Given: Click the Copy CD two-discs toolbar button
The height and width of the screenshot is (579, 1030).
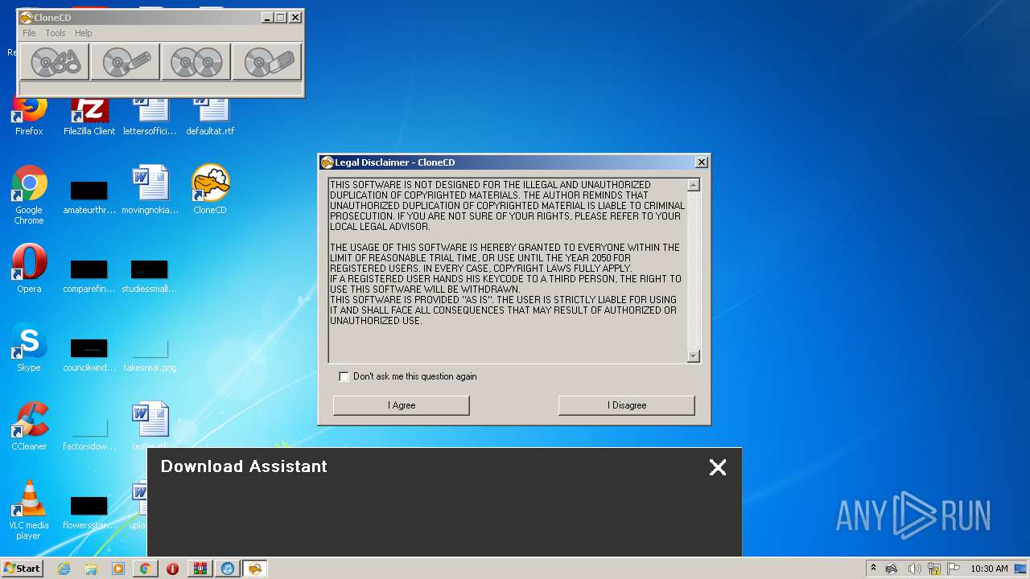Looking at the screenshot, I should [x=196, y=62].
